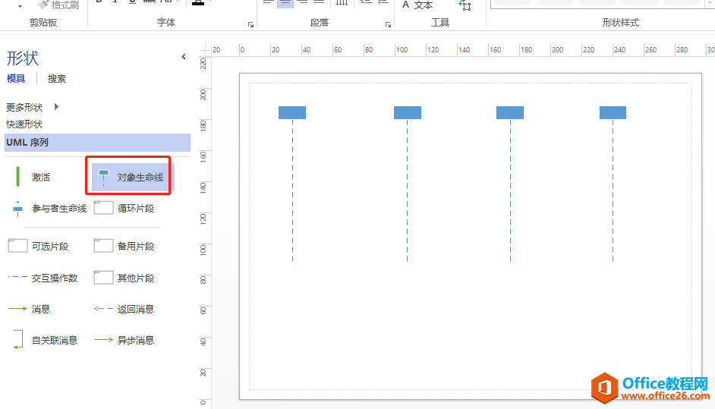Select the 其他片段 other fragment shape
Screen dimensions: 715x409
(124, 278)
